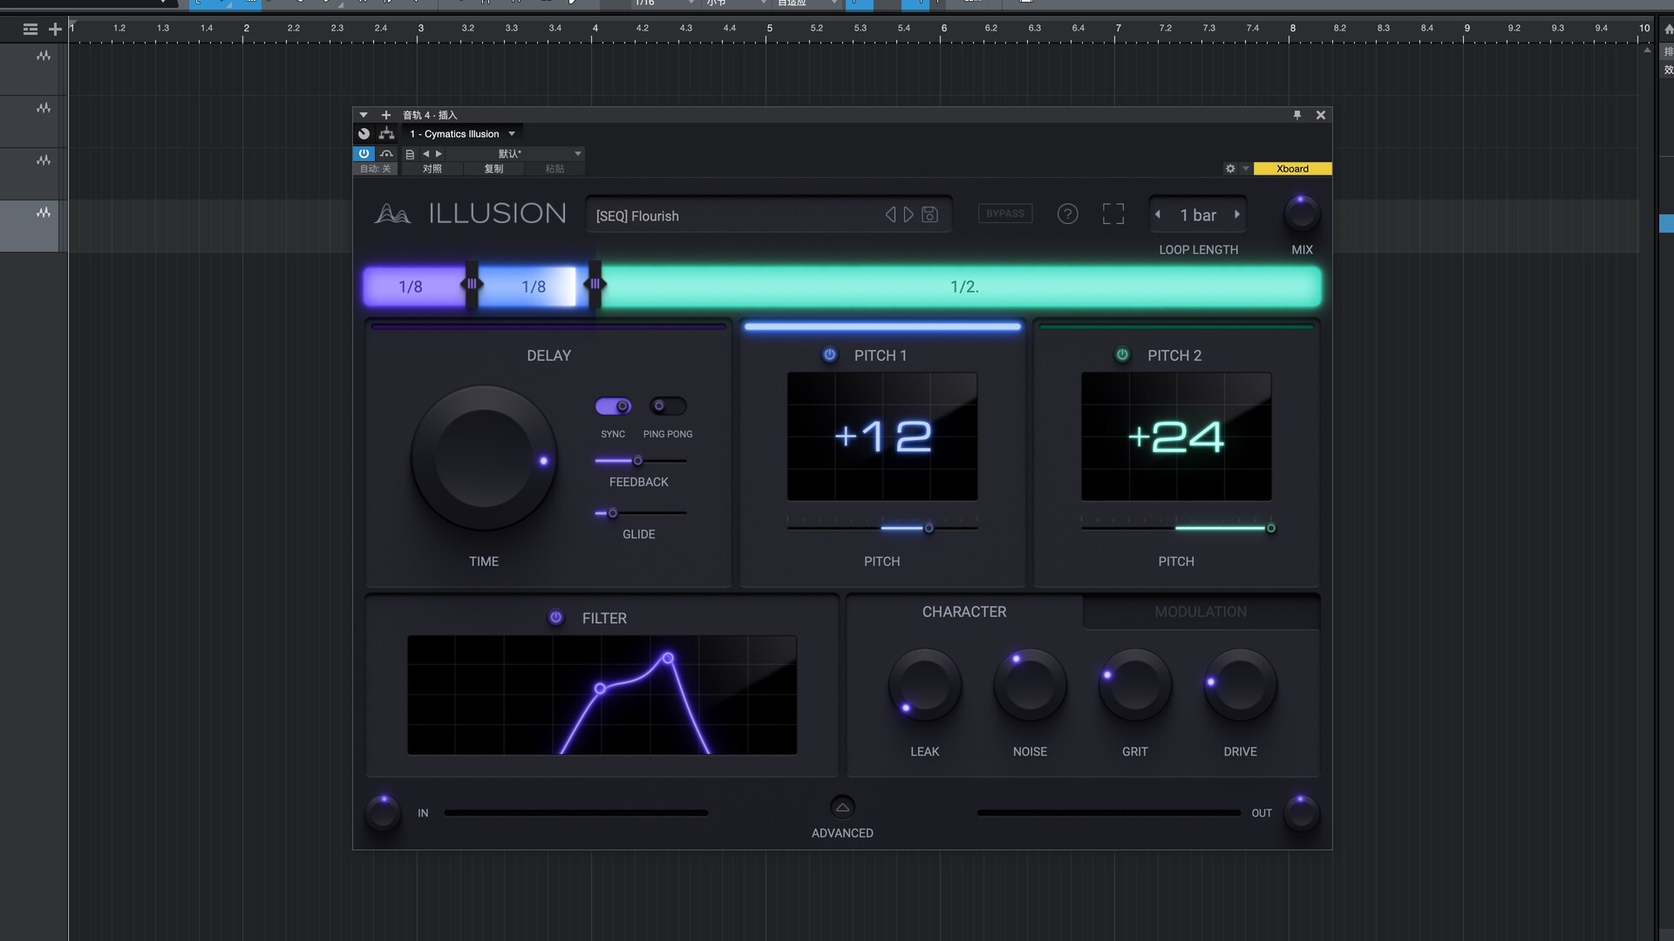Click the ILLUSION logo
Image resolution: width=1674 pixels, height=941 pixels.
click(471, 213)
